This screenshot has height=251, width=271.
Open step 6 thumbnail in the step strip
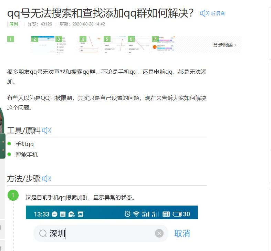click(x=139, y=44)
